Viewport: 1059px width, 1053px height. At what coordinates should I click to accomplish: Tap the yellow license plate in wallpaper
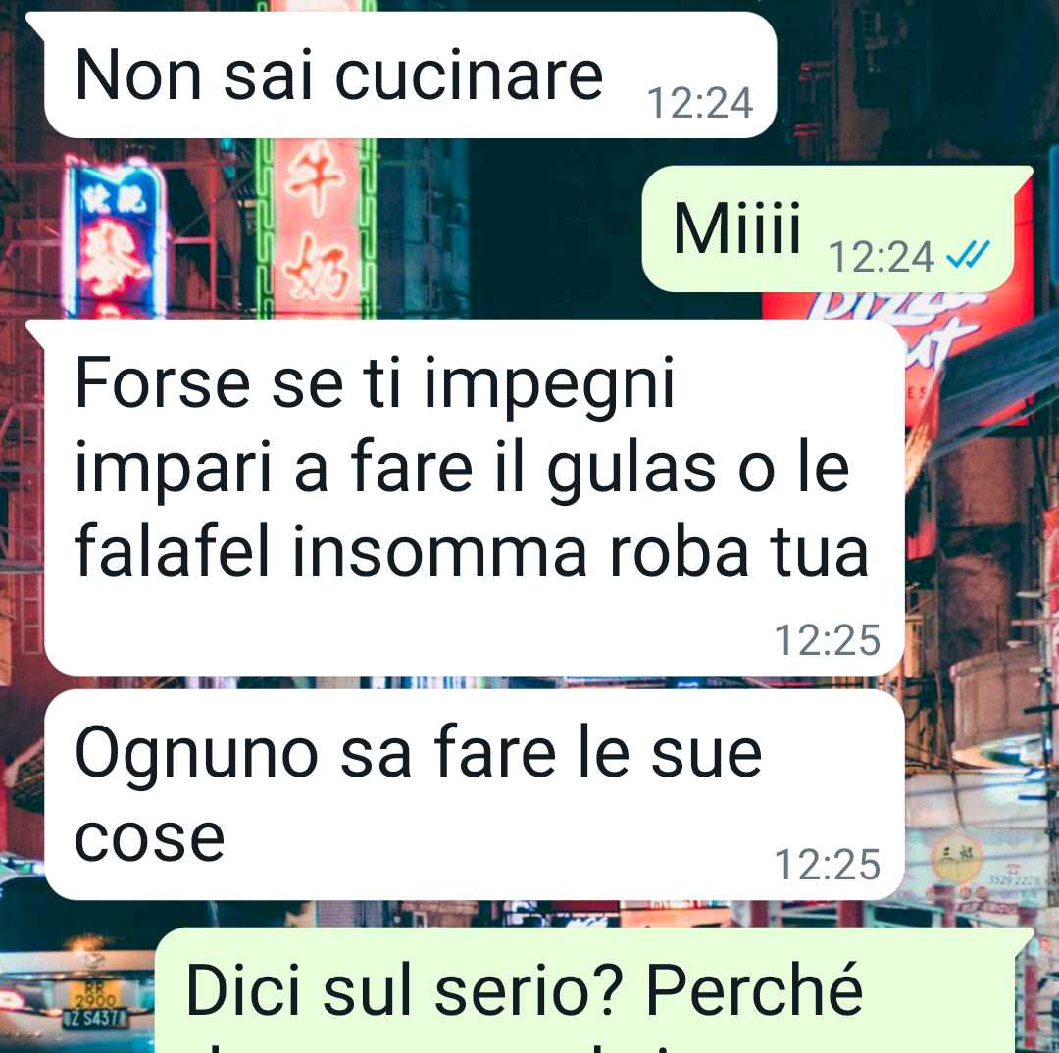pyautogui.click(x=94, y=994)
